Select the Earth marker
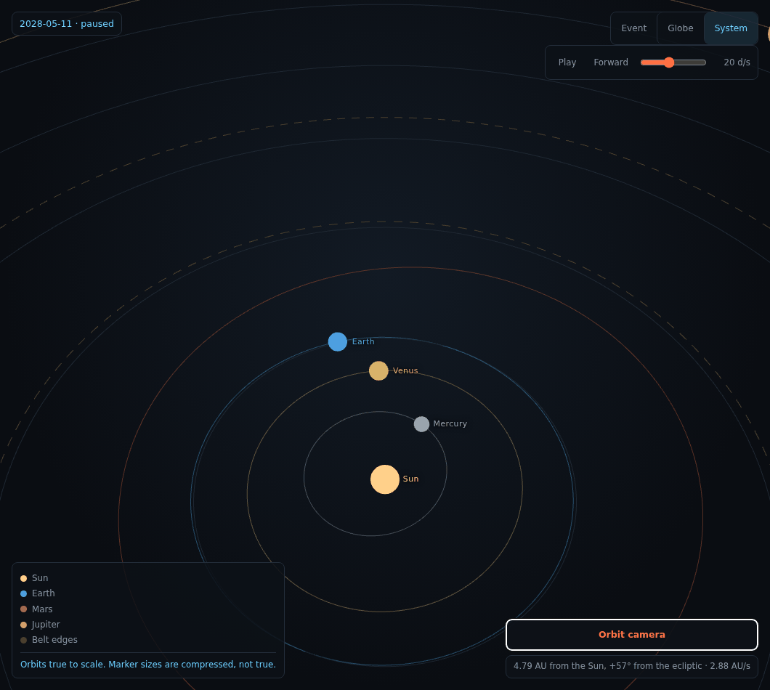This screenshot has height=690, width=770. 337,342
